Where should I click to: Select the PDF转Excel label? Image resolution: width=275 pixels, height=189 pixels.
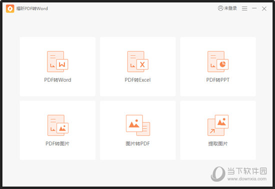click(x=137, y=80)
